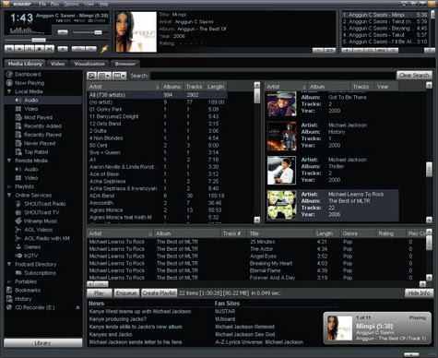Screen dimensions: 438x358
Task: Skip to the next track
Action: [x=50, y=49]
